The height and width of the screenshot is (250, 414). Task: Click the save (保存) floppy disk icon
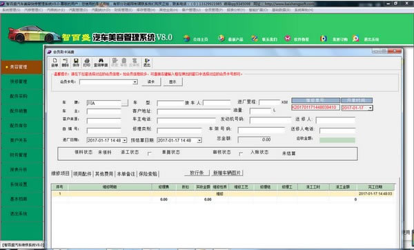[x=76, y=63]
